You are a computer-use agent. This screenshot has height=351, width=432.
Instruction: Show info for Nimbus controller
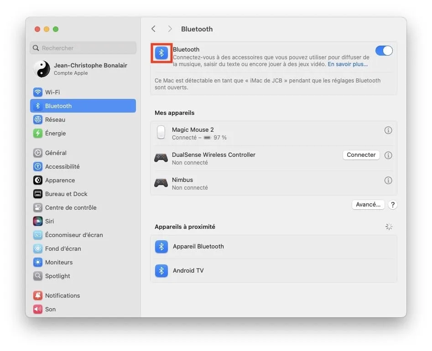click(x=388, y=181)
